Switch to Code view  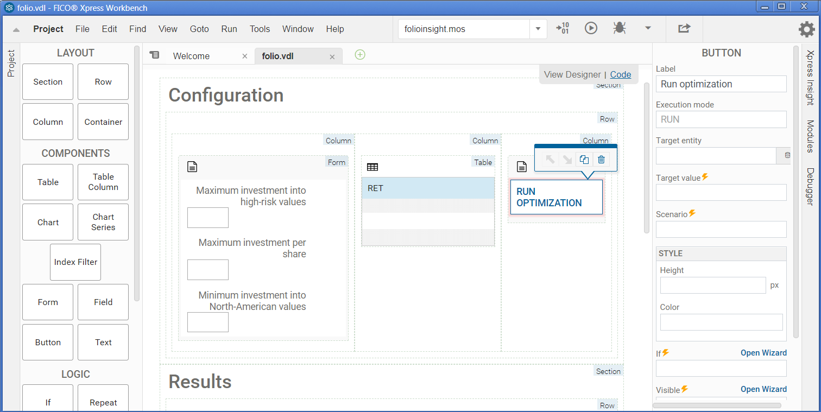(621, 75)
